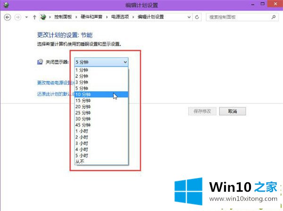Select 45 分钟 from the list

[x=101, y=125]
